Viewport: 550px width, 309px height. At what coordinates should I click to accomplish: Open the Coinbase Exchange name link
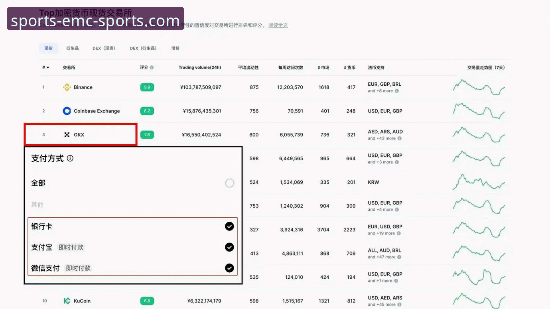coord(97,111)
